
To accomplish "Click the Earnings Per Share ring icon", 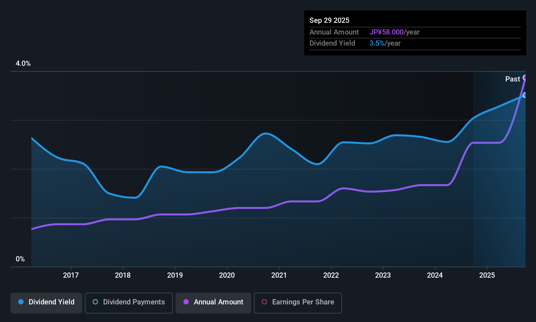I will point(264,302).
